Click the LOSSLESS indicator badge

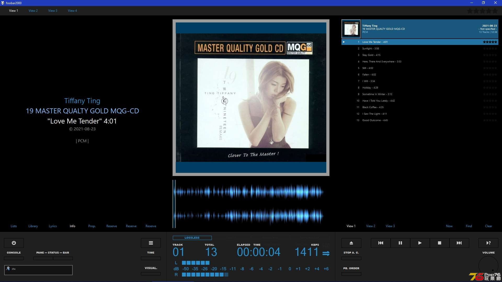coord(192,238)
